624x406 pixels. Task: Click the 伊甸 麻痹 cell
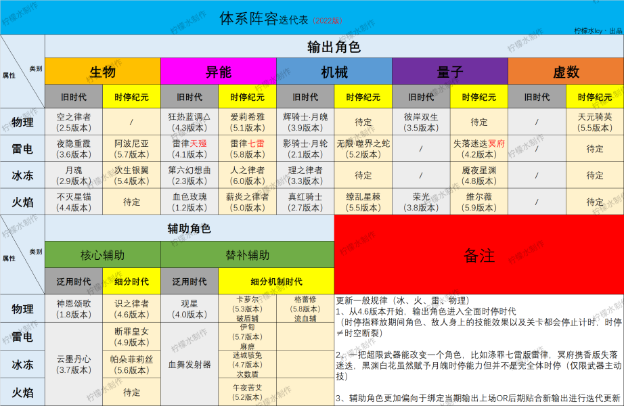[x=247, y=336]
